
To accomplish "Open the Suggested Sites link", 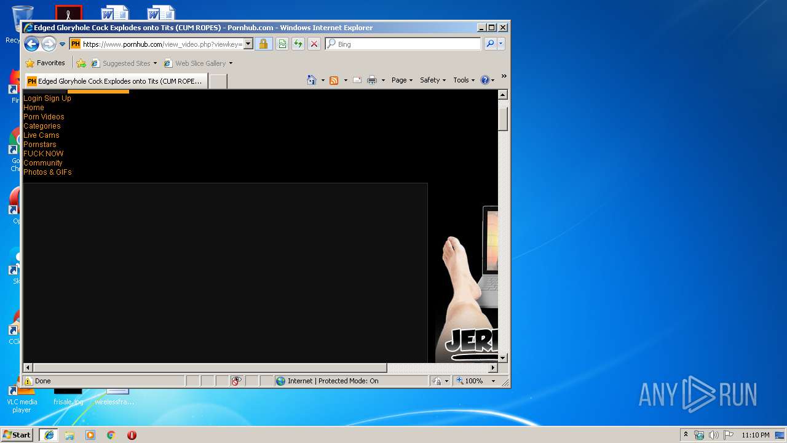I will click(124, 63).
